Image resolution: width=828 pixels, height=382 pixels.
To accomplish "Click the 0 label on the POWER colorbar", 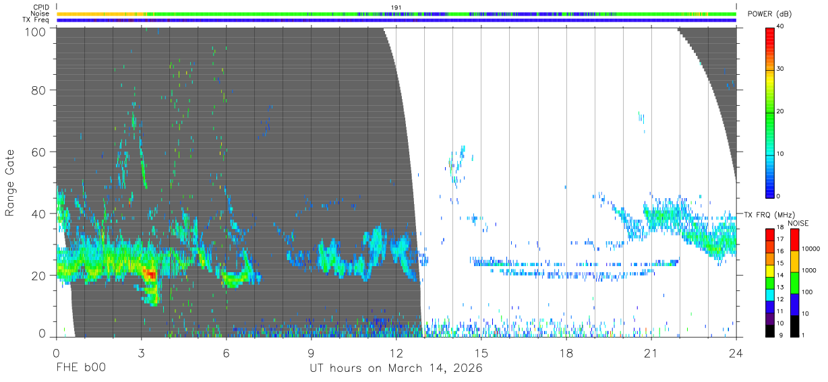I will [778, 196].
